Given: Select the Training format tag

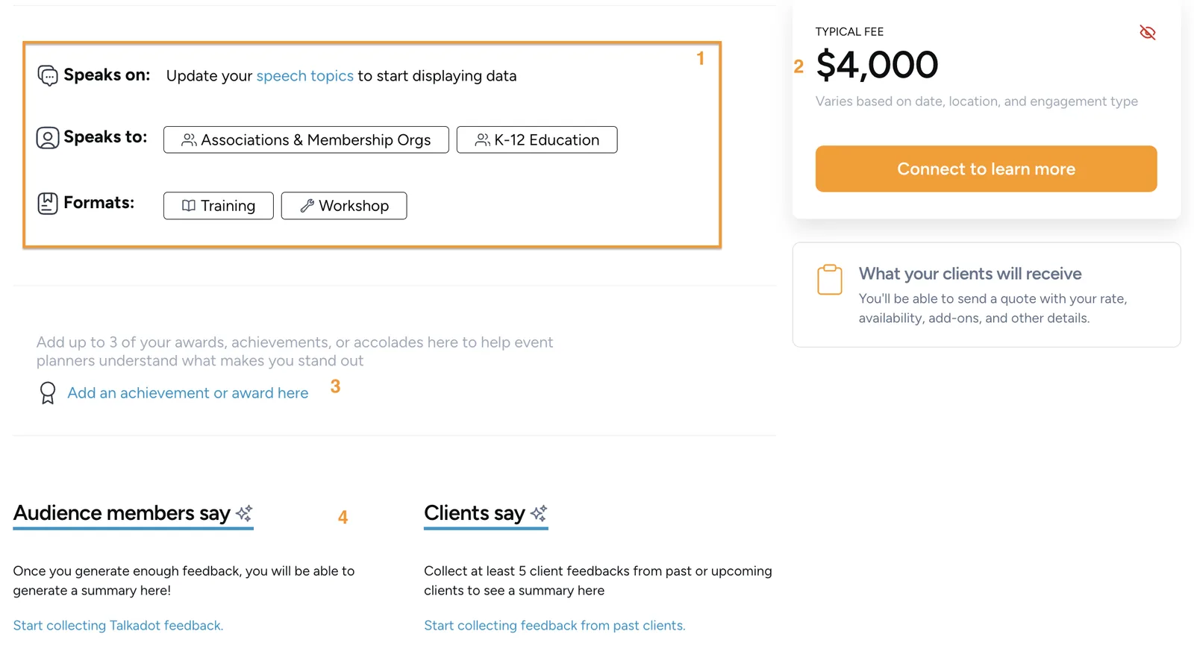Looking at the screenshot, I should click(219, 206).
